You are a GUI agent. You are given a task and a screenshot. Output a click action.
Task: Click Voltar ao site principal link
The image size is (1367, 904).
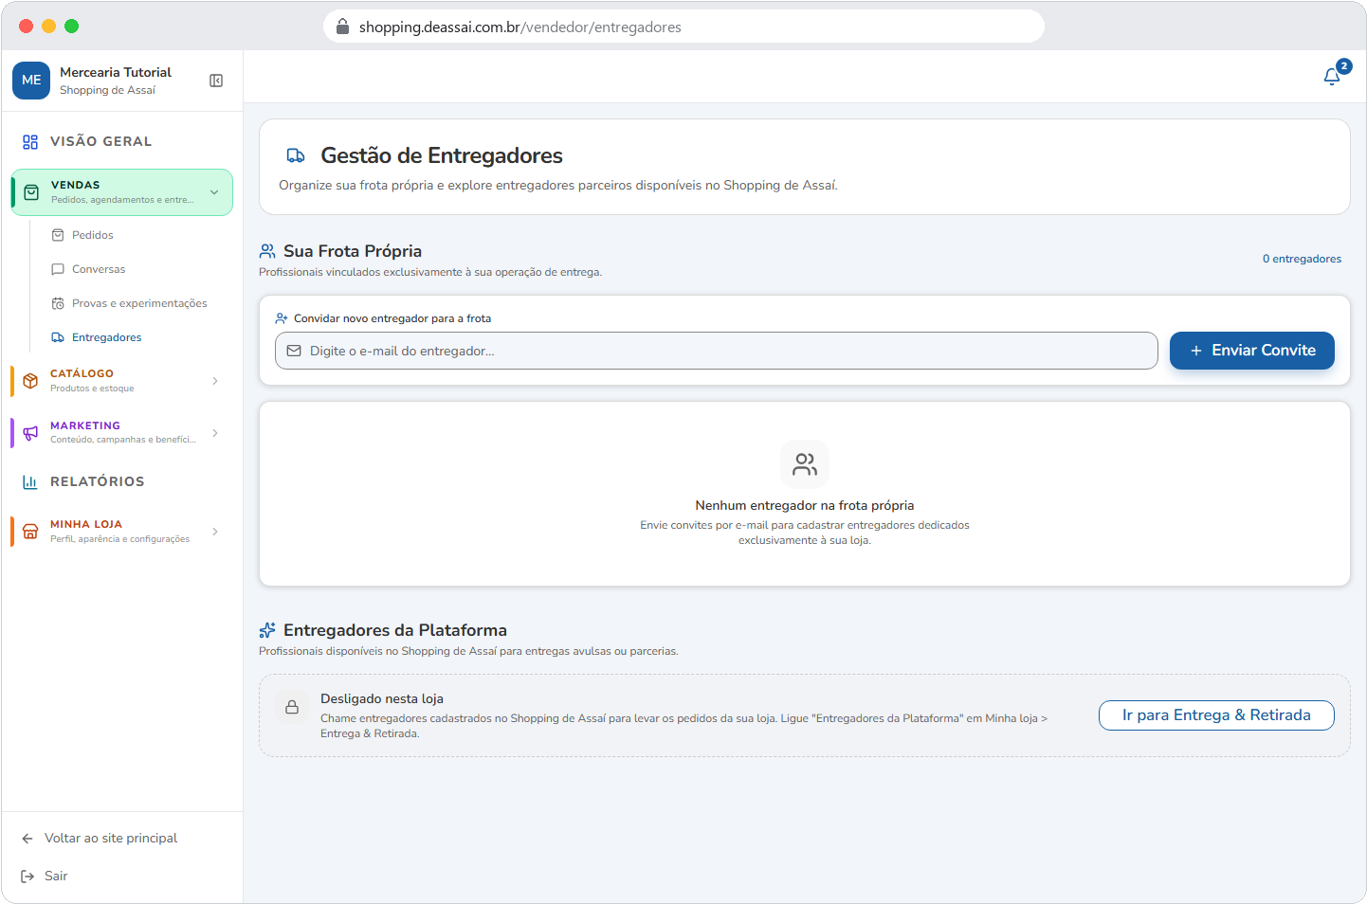click(x=111, y=839)
